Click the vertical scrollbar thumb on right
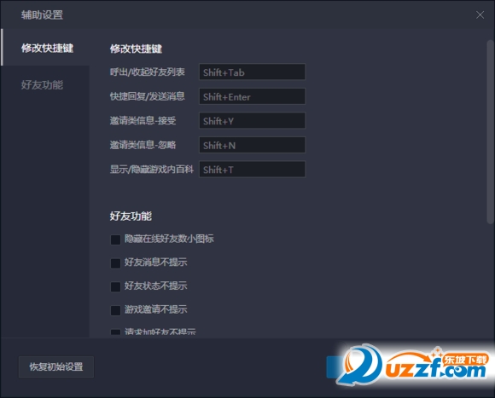 [x=490, y=132]
